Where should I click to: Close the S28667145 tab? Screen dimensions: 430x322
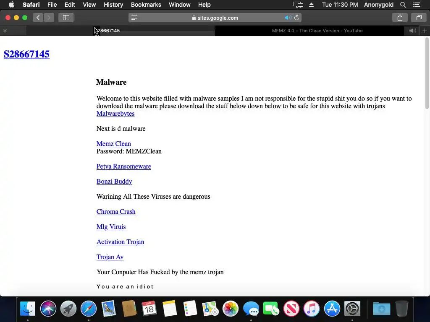(x=5, y=31)
